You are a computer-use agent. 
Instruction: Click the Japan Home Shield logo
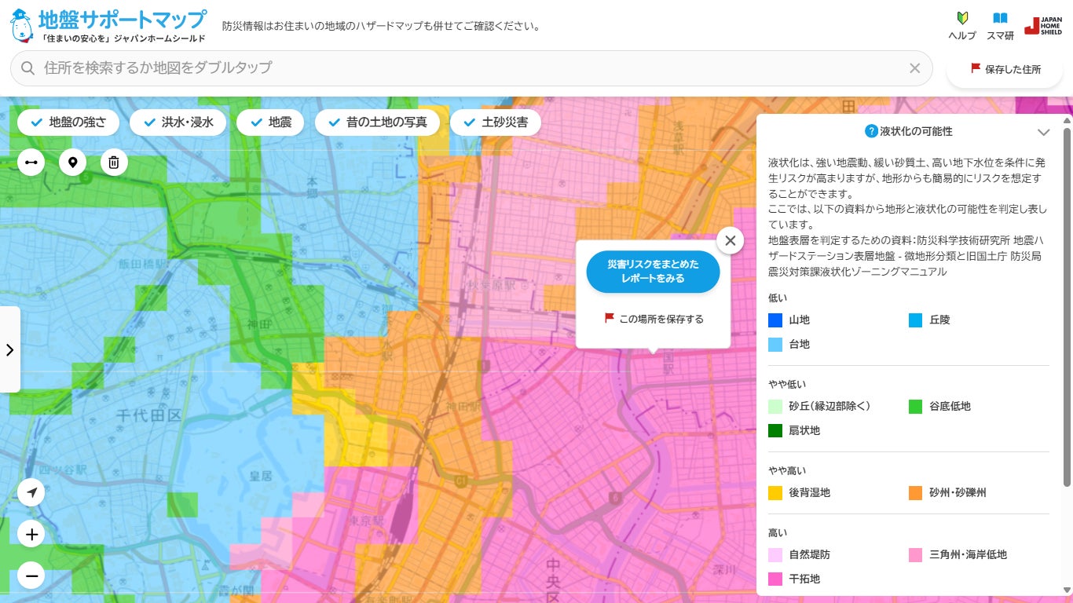pyautogui.click(x=1043, y=25)
